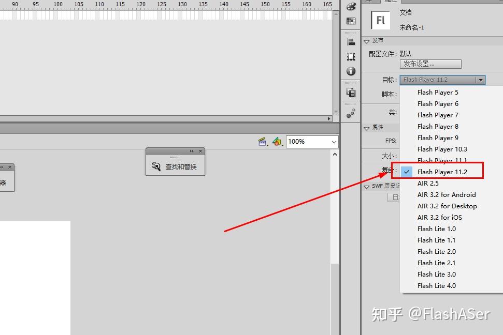503x335 pixels.
Task: Click frame 100 on the timeline ruler
Action: 58,5
